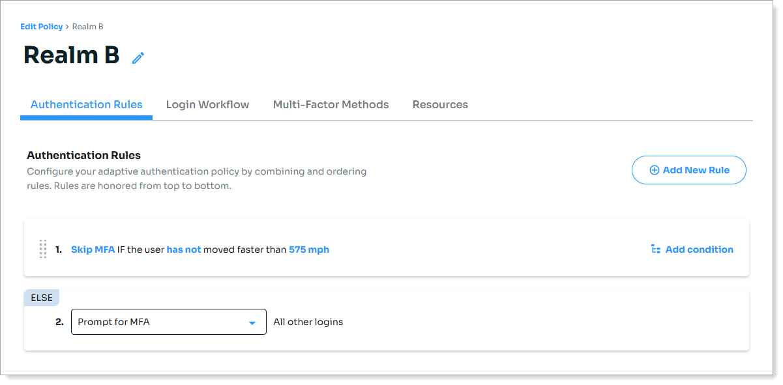Go to the Resources tab
This screenshot has height=385, width=783.
440,105
